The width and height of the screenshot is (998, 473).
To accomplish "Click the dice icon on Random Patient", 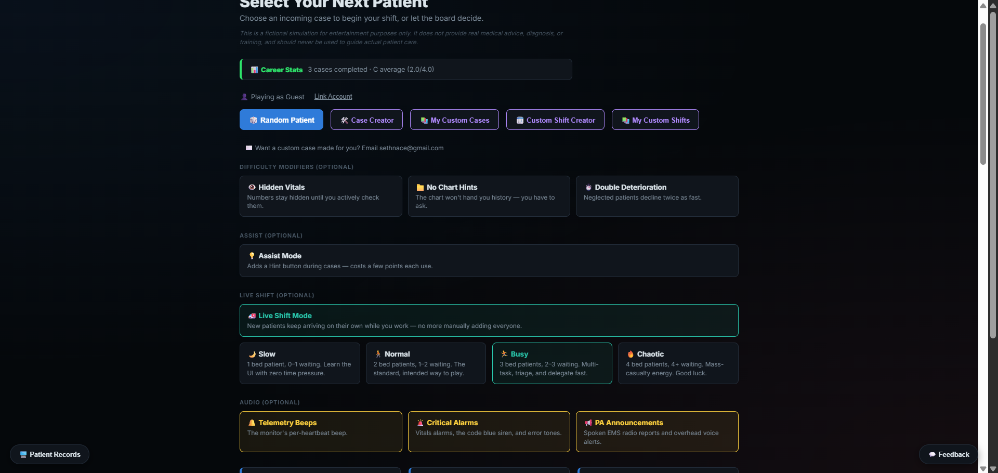I will click(253, 120).
